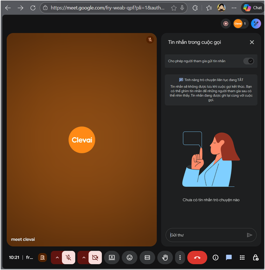Open browser settings and more menu

coord(234,8)
